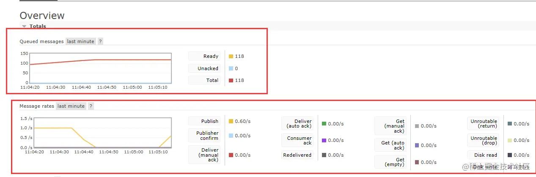This screenshot has width=536, height=177.
Task: Click the pale yellow Unroutable drop swatch
Action: pos(510,140)
